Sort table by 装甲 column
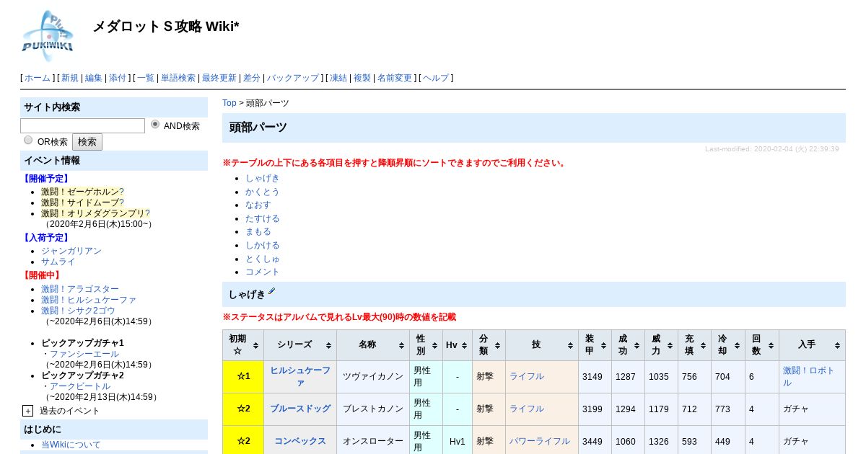Viewport: 866px width, 454px height. [595, 345]
